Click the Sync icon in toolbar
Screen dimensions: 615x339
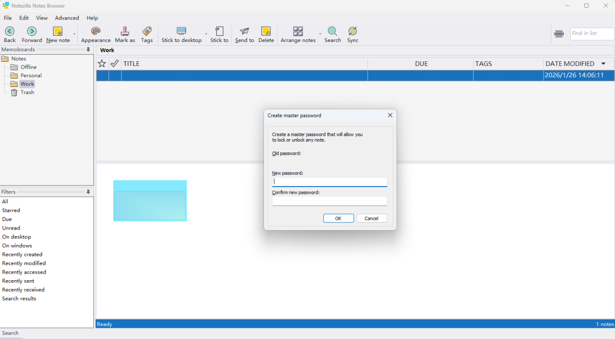[353, 32]
